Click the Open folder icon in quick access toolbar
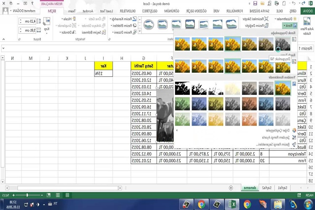 tap(262, 3)
